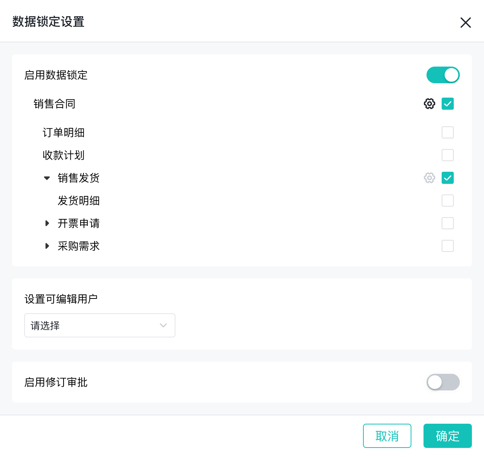Expand the 开票申请 tree node

tap(47, 223)
